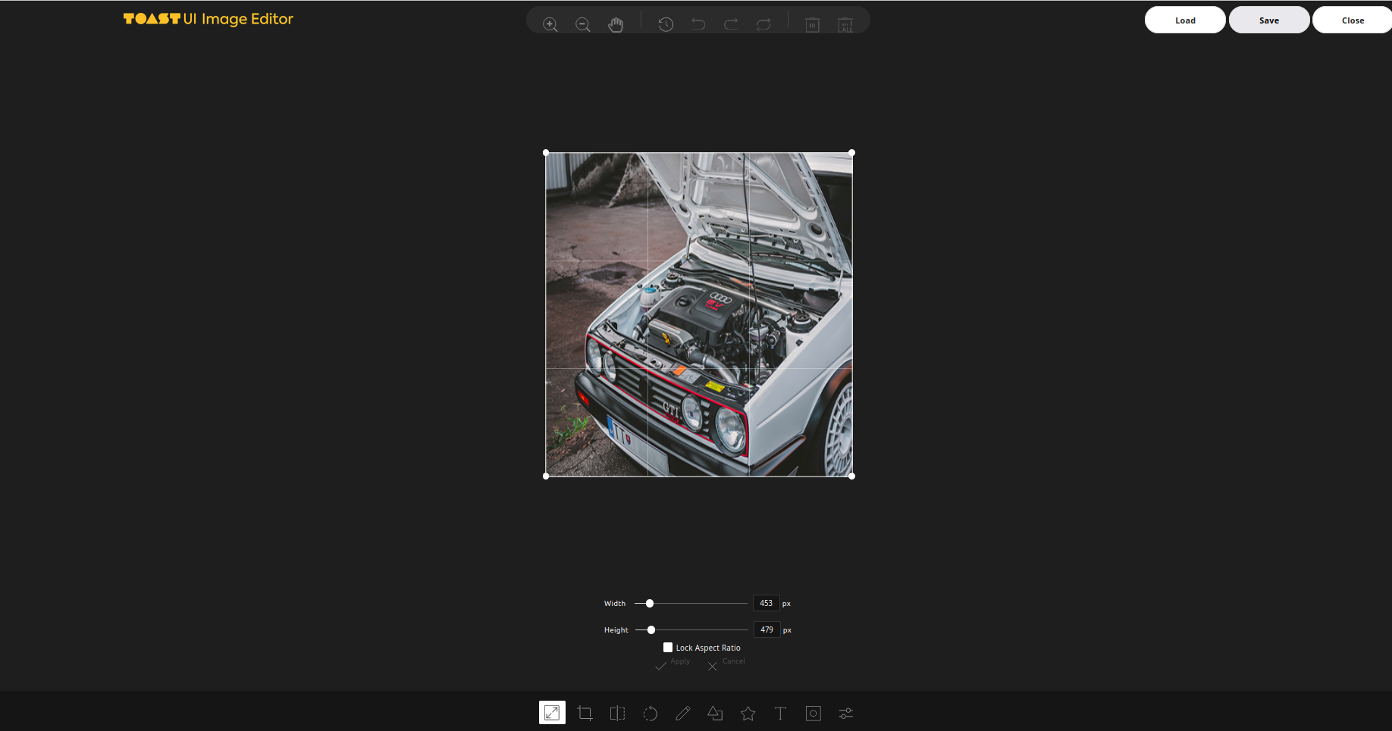Focus the Width value field showing 453

767,604
